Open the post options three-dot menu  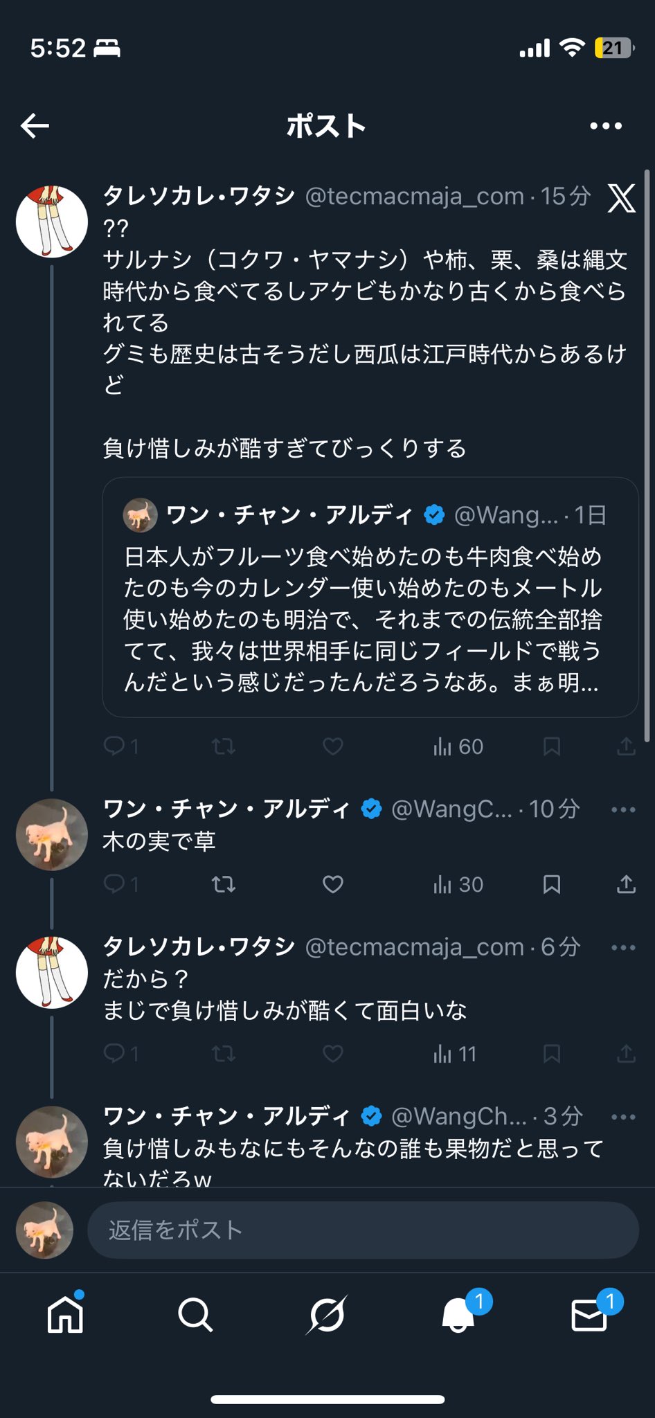tap(606, 125)
